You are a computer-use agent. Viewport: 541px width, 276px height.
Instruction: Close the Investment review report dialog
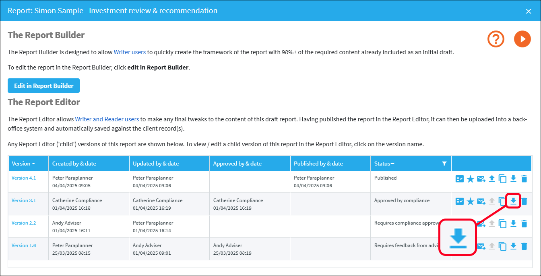(529, 11)
